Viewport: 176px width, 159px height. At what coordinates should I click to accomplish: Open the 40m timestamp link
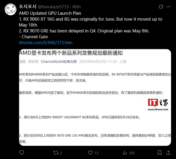(76, 7)
